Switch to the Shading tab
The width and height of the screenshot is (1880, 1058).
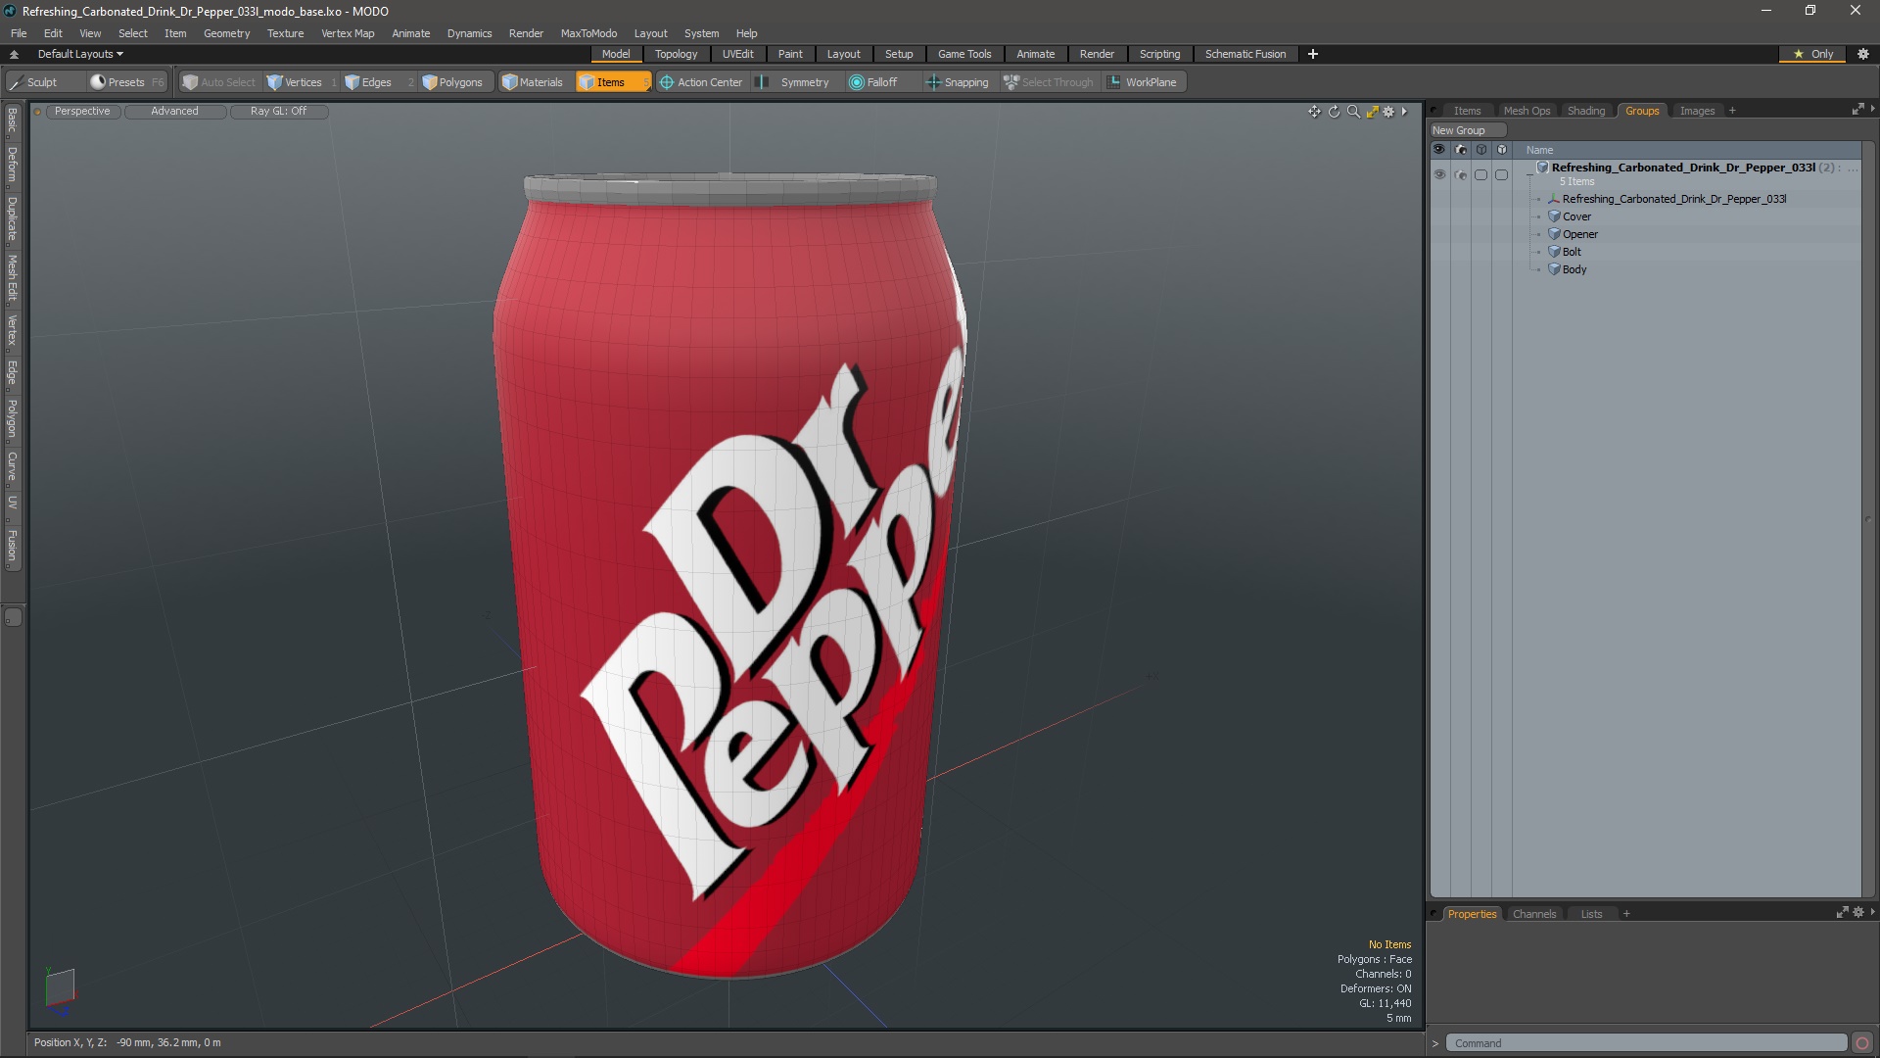pyautogui.click(x=1585, y=111)
